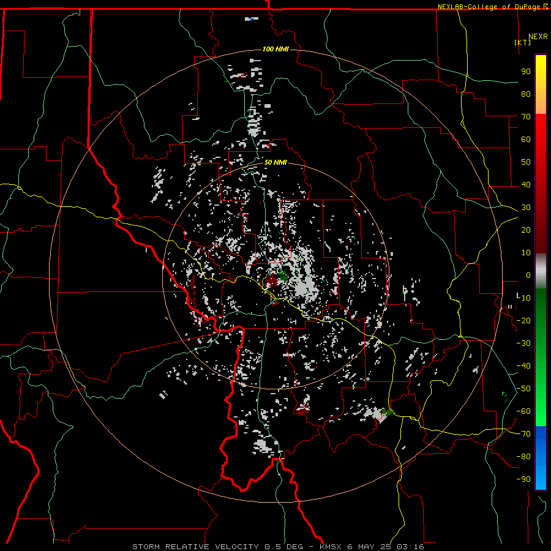Click the 30 value on velocity scale
Screen dimensions: 551x551
click(x=526, y=208)
